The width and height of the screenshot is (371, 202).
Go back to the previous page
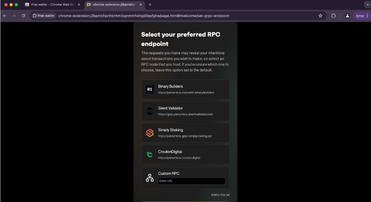(x=5, y=16)
